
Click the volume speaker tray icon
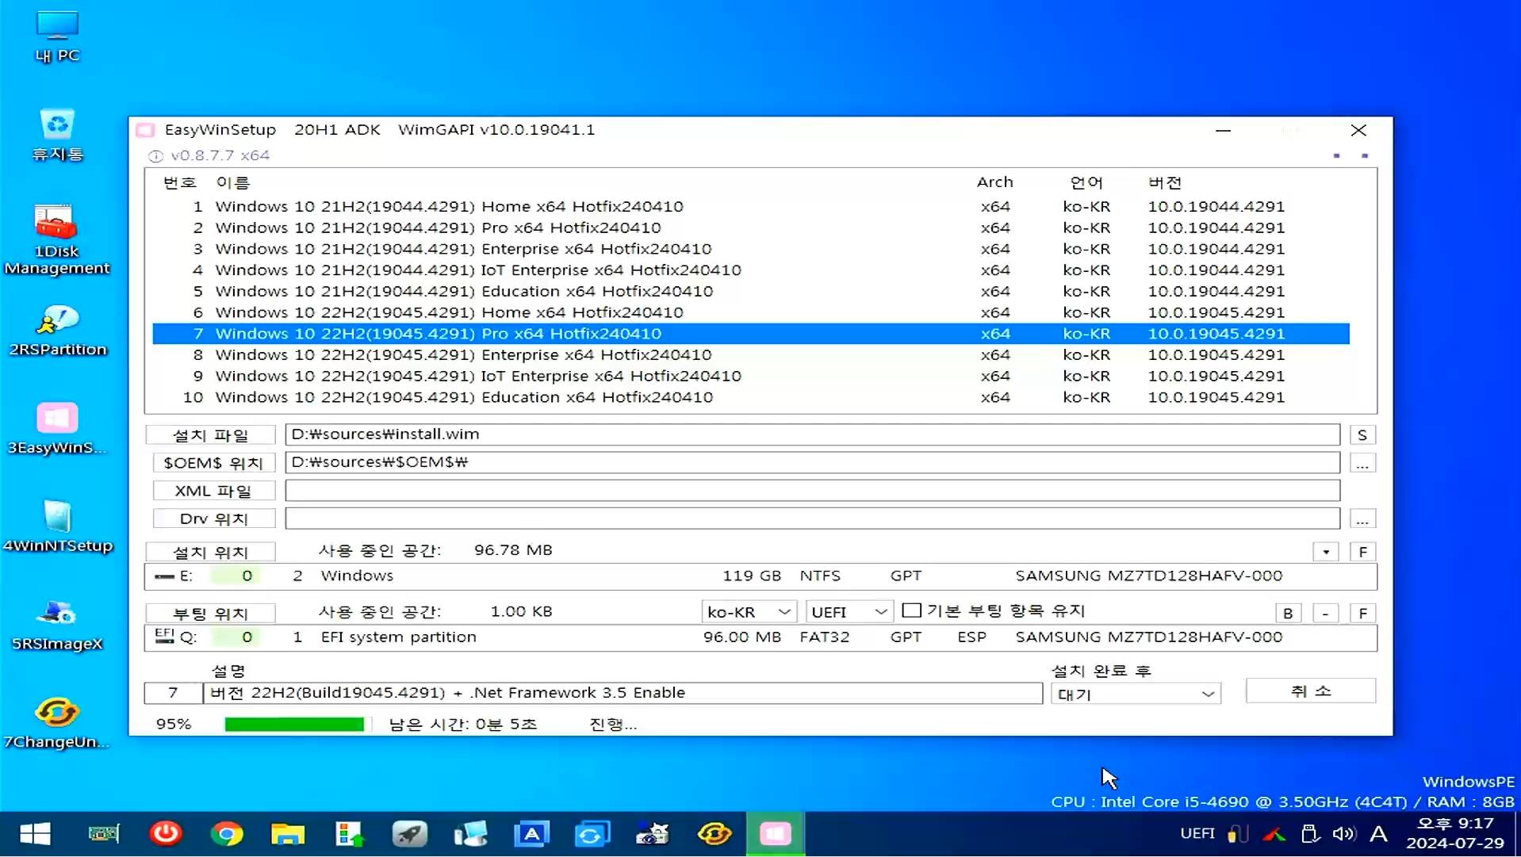[1343, 834]
